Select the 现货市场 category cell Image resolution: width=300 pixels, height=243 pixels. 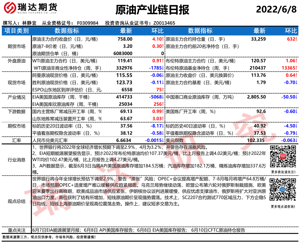pos(16,83)
